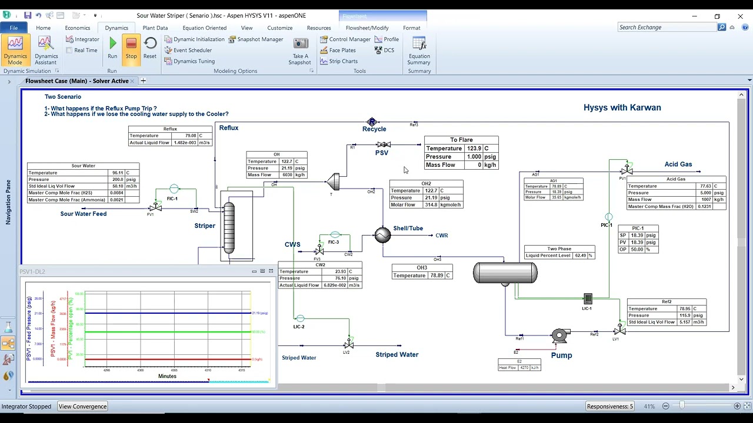Select the PIC-1 controller symbol

(609, 217)
